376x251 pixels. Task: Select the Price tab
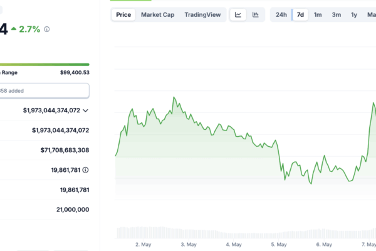[123, 14]
